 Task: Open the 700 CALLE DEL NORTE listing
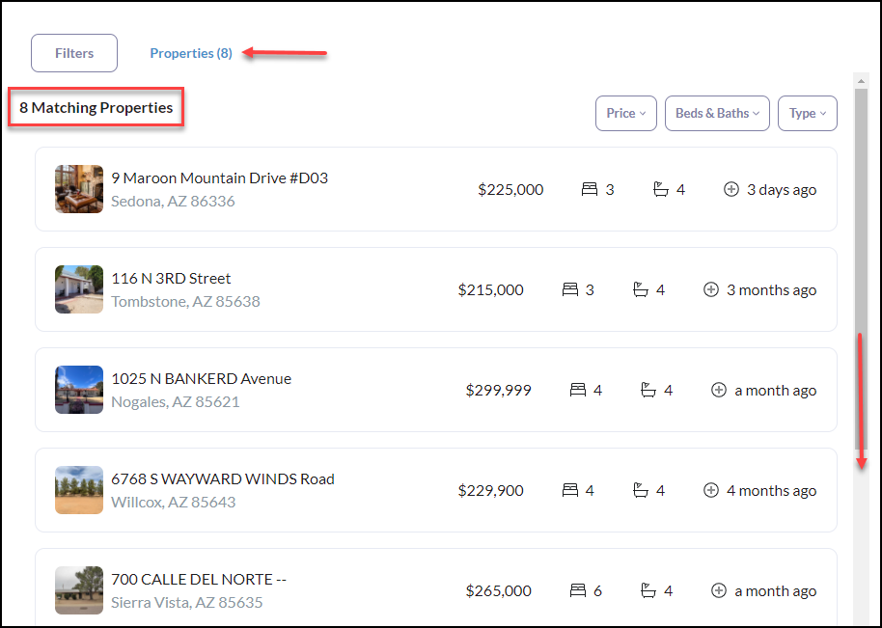[x=199, y=580]
